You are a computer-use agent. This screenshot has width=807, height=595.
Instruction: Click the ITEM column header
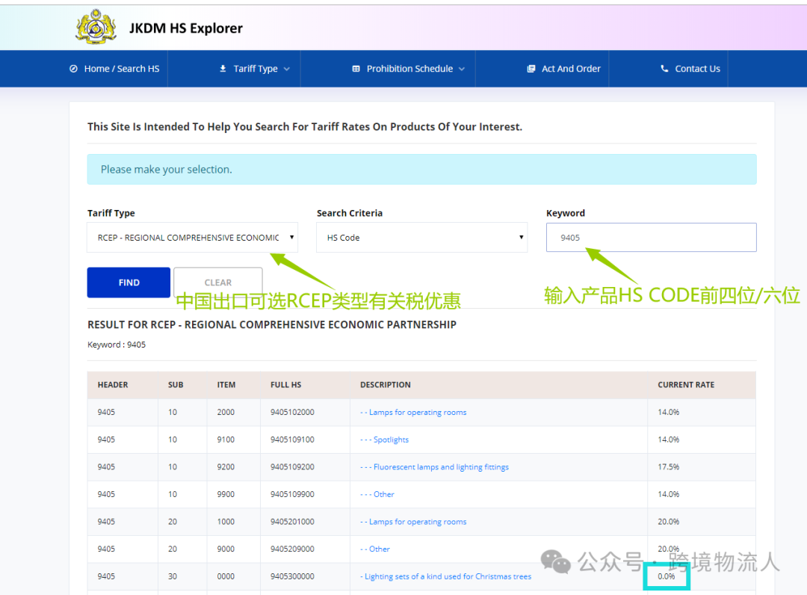click(x=226, y=384)
